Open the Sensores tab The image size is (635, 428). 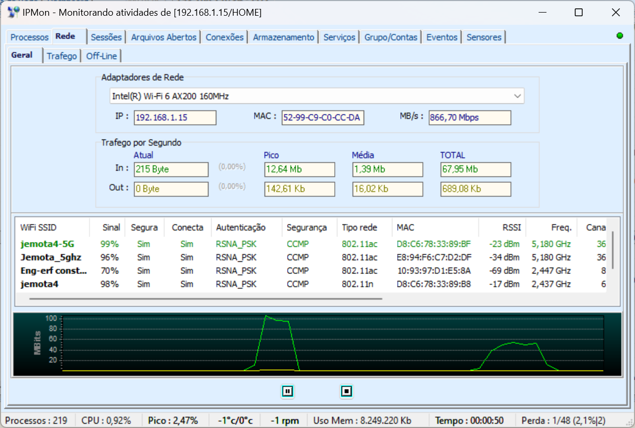click(484, 37)
